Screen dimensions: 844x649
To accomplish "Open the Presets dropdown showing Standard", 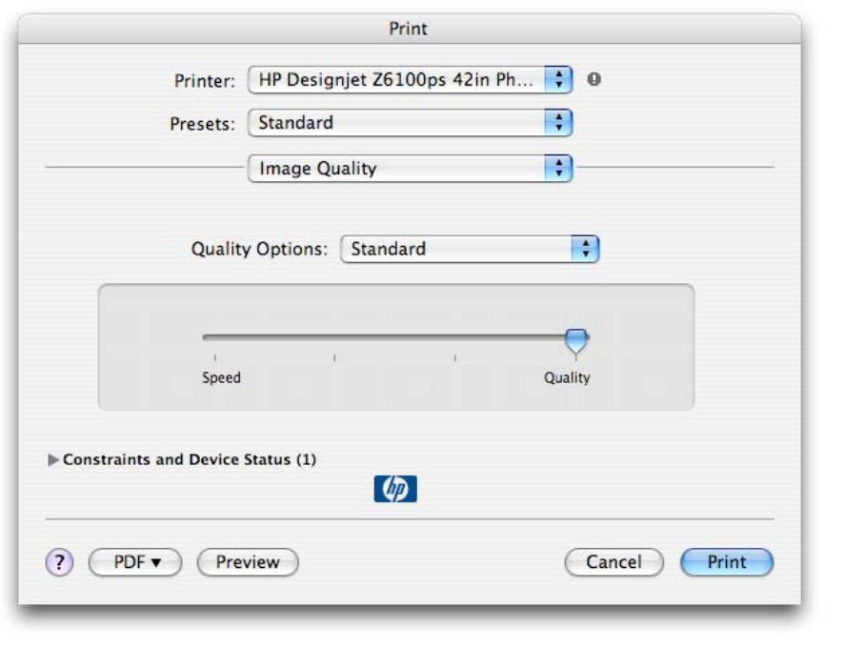I will [x=410, y=123].
